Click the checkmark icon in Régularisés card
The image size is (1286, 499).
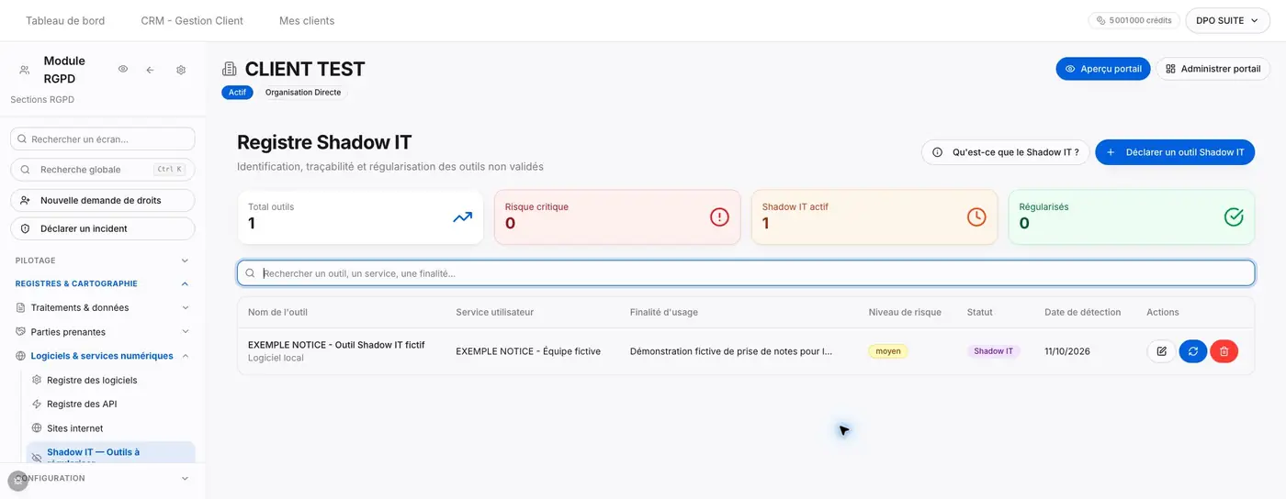(x=1234, y=217)
